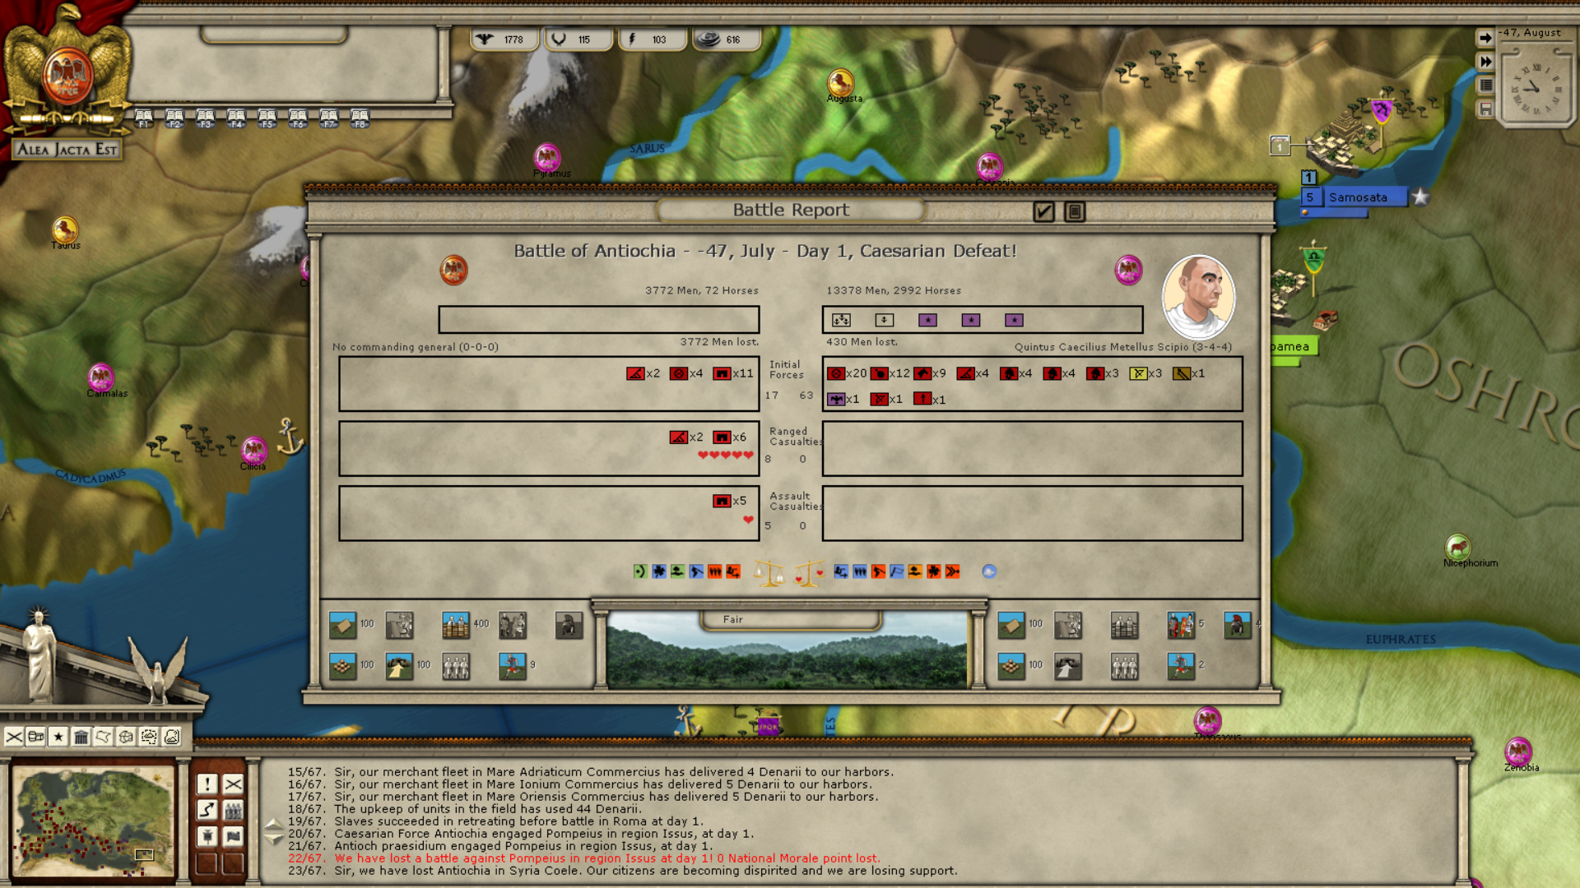Click the fast-forward double arrow button
The height and width of the screenshot is (888, 1580).
[x=1485, y=62]
